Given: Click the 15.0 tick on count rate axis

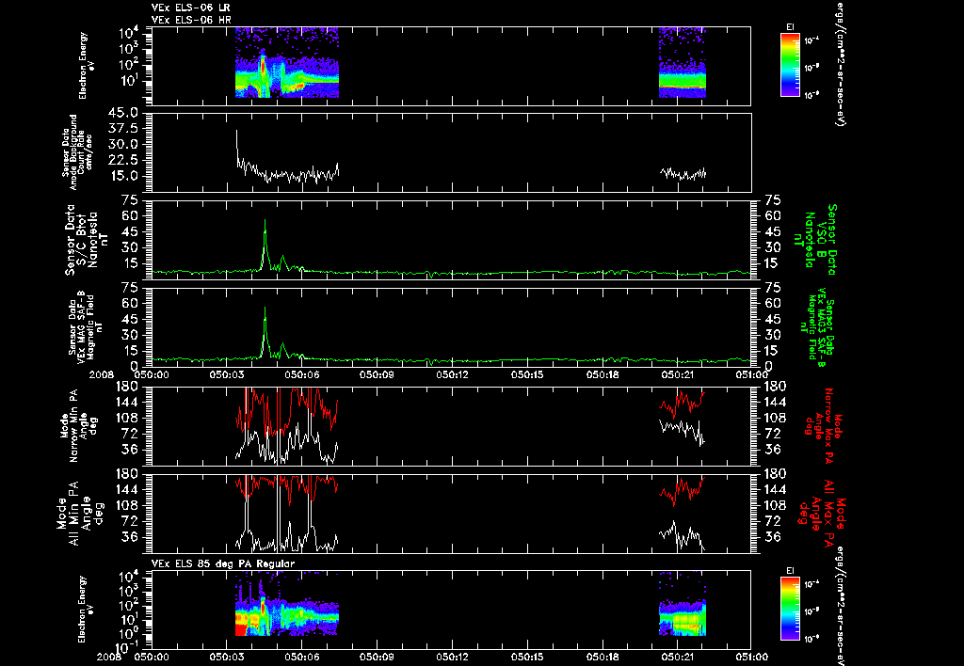Looking at the screenshot, I should (123, 176).
